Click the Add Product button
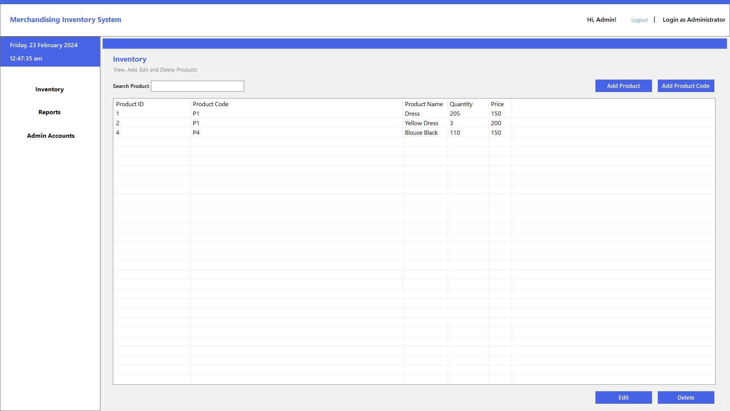 click(624, 86)
